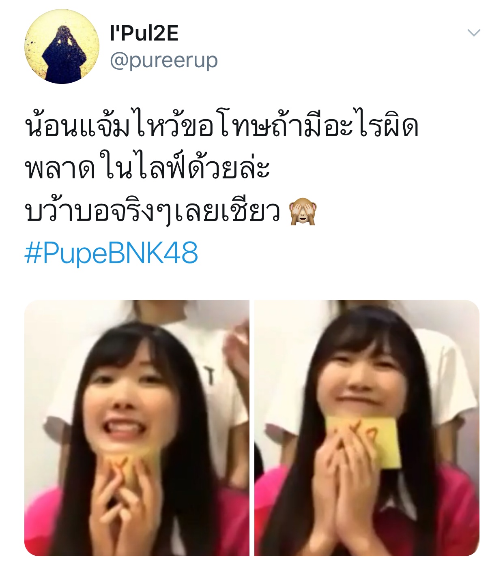The height and width of the screenshot is (576, 503).
Task: Select the third line of tweet text
Action: pyautogui.click(x=153, y=212)
